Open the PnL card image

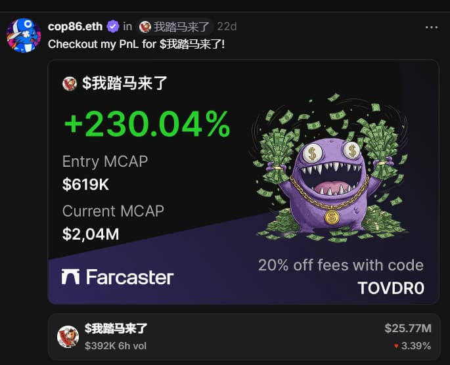coord(243,182)
